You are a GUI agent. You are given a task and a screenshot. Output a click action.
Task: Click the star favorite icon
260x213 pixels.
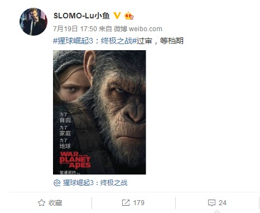tap(42, 203)
